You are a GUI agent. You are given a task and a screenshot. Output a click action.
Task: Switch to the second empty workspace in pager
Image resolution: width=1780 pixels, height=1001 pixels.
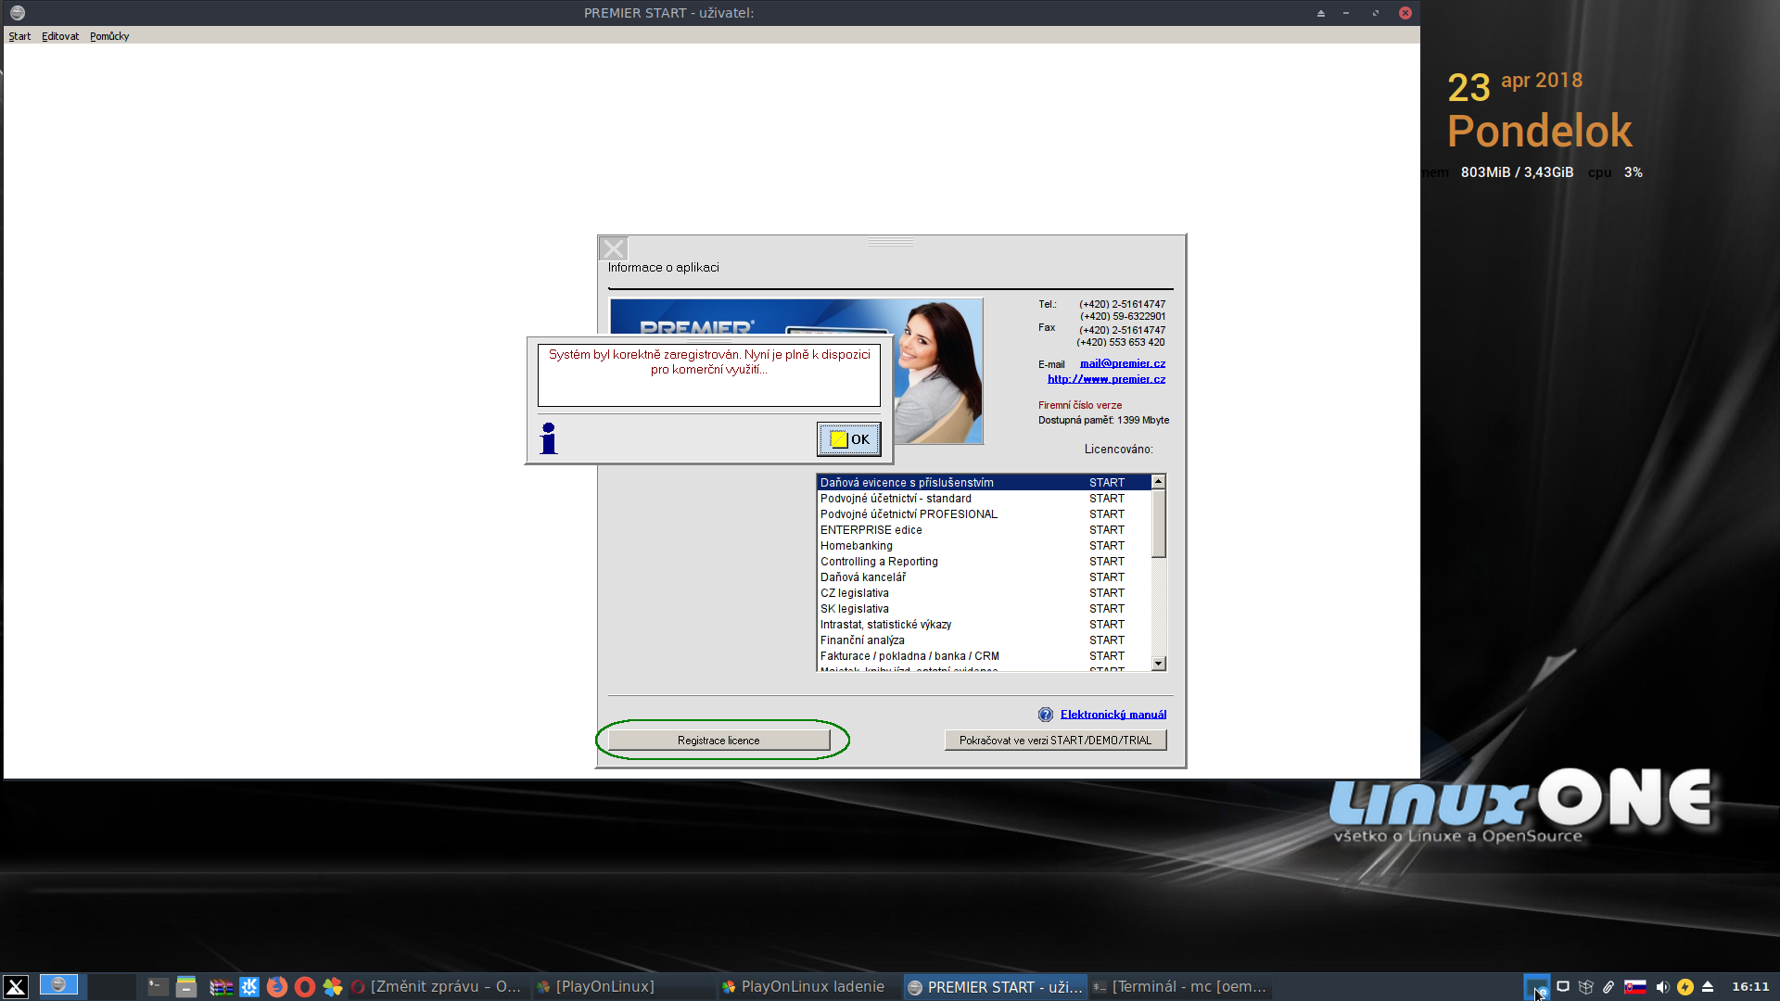click(112, 986)
